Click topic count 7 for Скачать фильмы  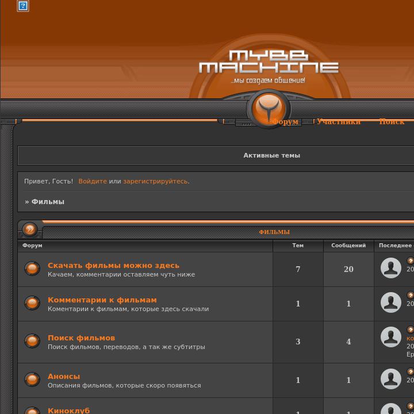tap(298, 269)
